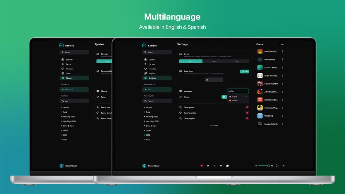
Task: Open options menu for REYFM station
Action: tap(283, 68)
